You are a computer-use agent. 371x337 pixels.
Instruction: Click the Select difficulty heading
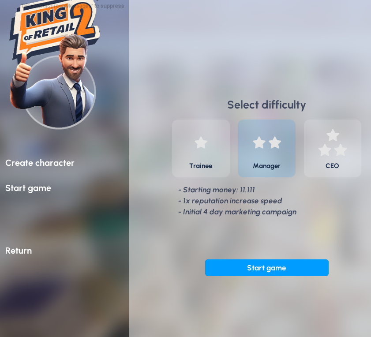click(x=266, y=105)
